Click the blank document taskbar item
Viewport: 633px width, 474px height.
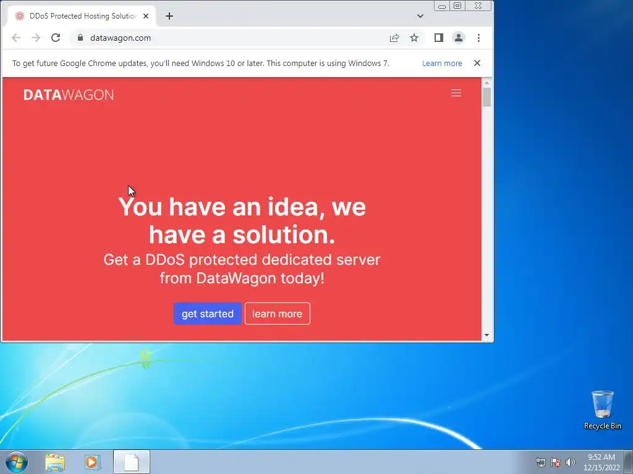click(132, 462)
